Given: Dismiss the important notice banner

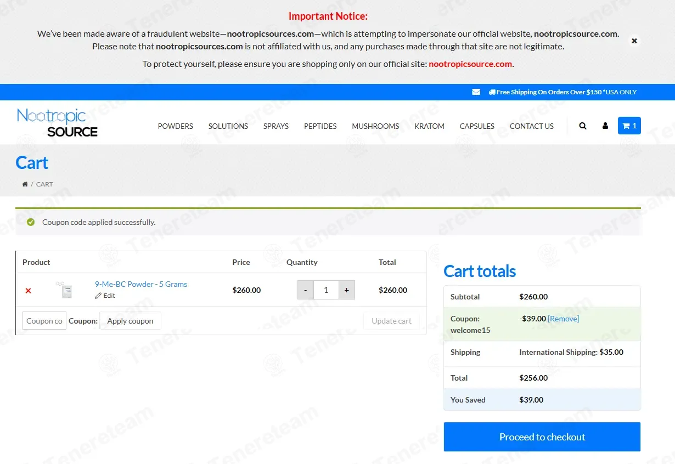Looking at the screenshot, I should (634, 41).
